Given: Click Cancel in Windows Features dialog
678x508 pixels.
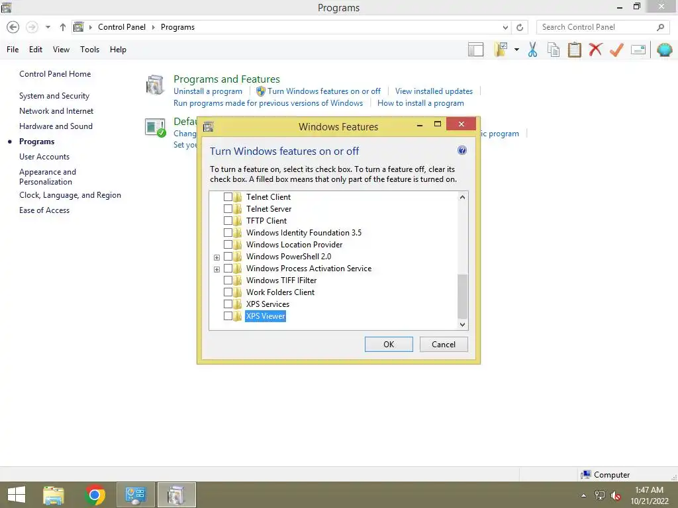Looking at the screenshot, I should (x=444, y=344).
